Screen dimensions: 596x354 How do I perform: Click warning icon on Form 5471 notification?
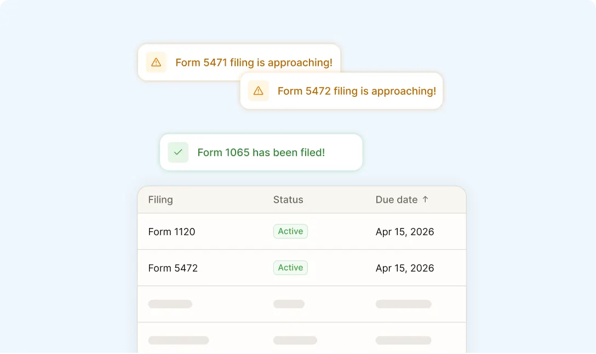click(x=156, y=62)
